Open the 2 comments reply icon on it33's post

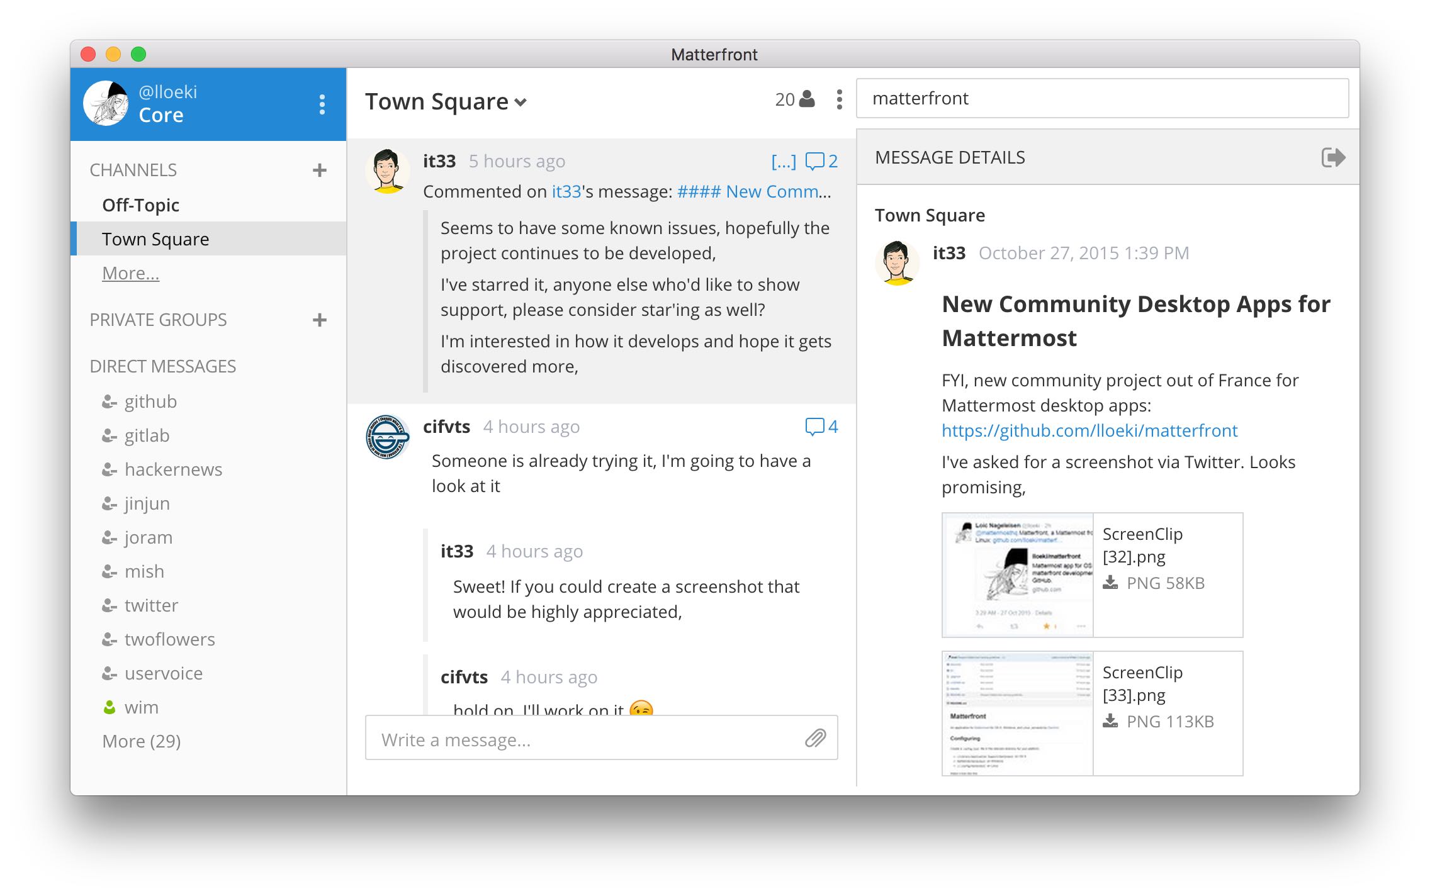click(x=821, y=161)
